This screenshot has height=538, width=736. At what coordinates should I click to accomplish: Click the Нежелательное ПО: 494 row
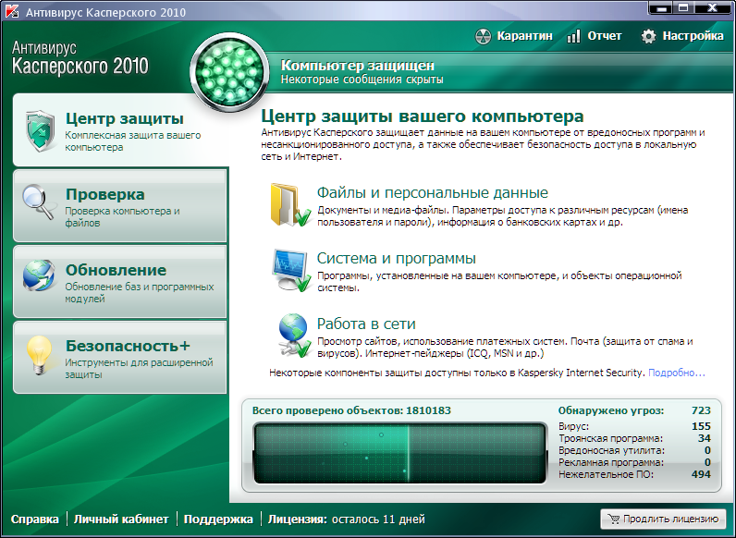[x=634, y=474]
